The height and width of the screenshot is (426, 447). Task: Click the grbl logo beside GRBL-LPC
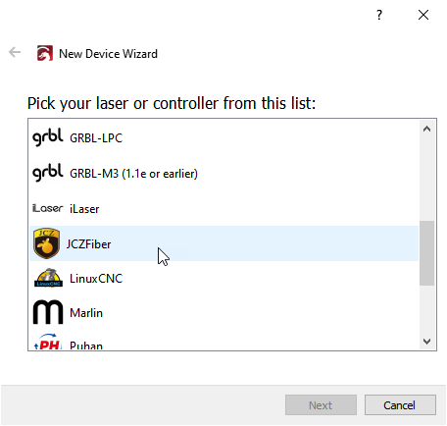(48, 137)
